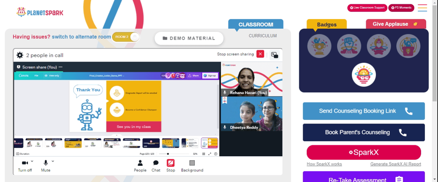Open the Badges tab
This screenshot has width=438, height=182.
pyautogui.click(x=327, y=24)
